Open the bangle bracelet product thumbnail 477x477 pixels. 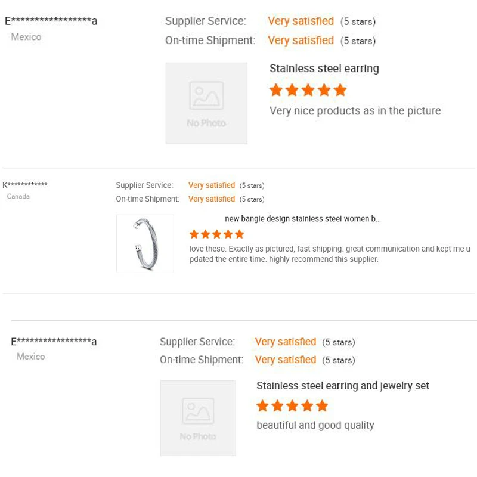145,243
